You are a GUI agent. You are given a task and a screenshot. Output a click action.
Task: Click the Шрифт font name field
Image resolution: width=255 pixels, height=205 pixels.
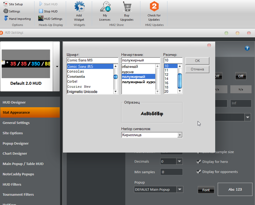click(x=93, y=60)
